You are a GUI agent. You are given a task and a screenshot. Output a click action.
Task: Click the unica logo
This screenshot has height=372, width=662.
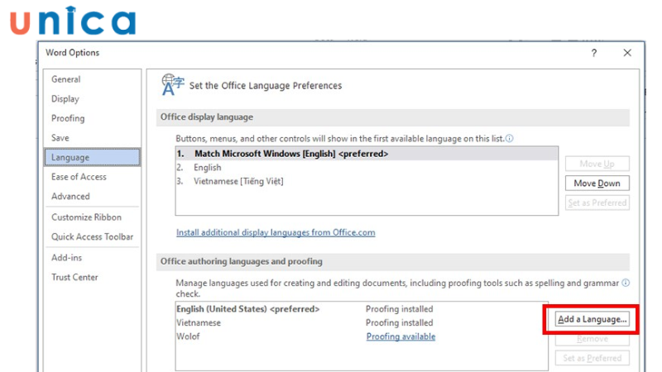[73, 21]
